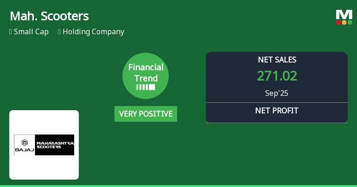Open the Mah. Scooters title

[49, 16]
